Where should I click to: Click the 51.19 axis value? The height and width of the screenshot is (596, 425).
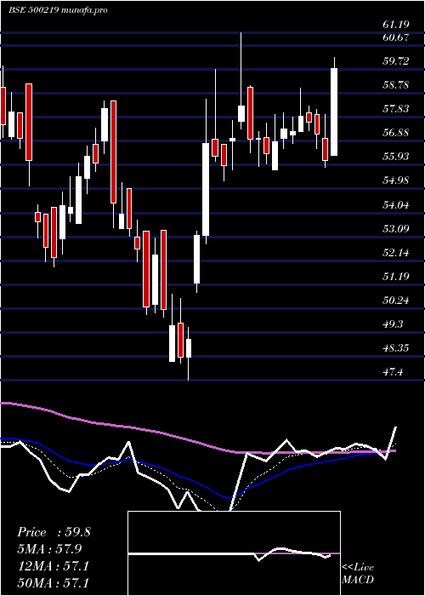pos(395,277)
